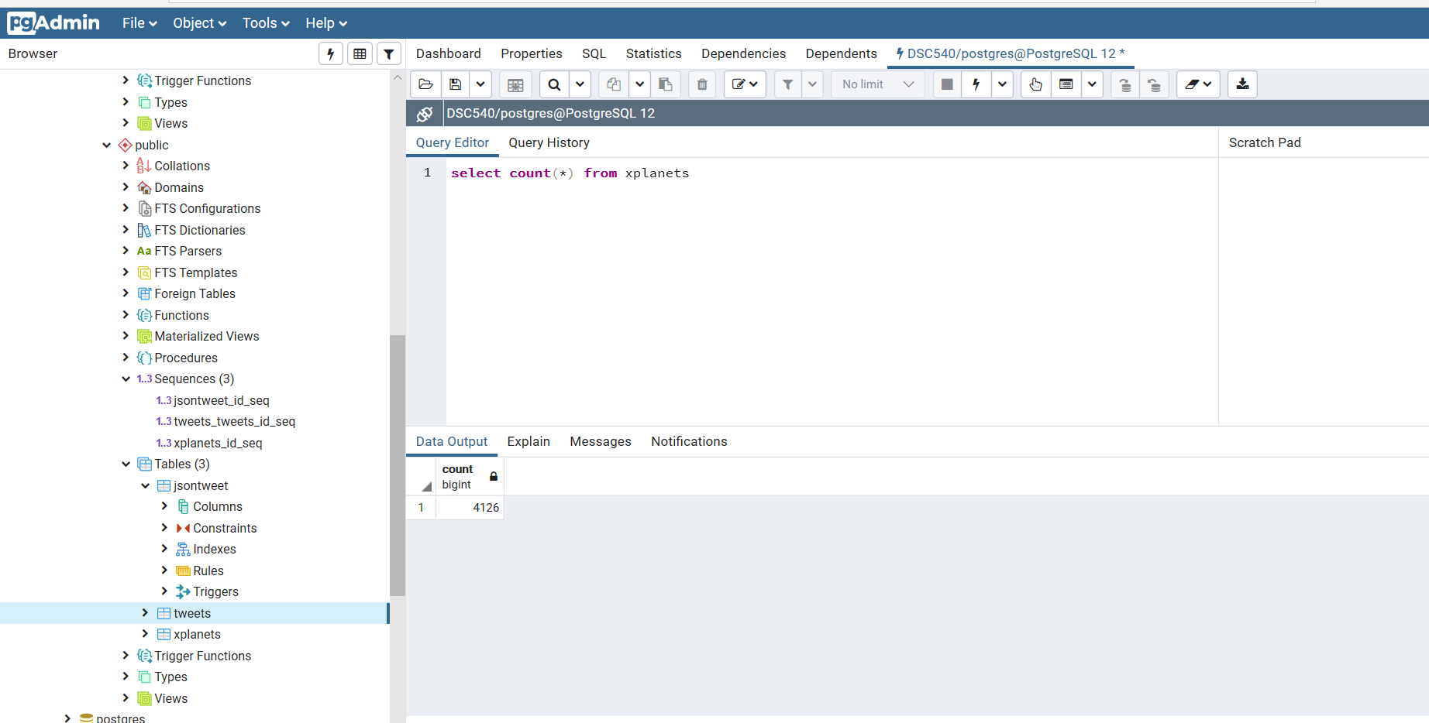1429x723 pixels.
Task: Expand the xplanets table node
Action: click(145, 634)
